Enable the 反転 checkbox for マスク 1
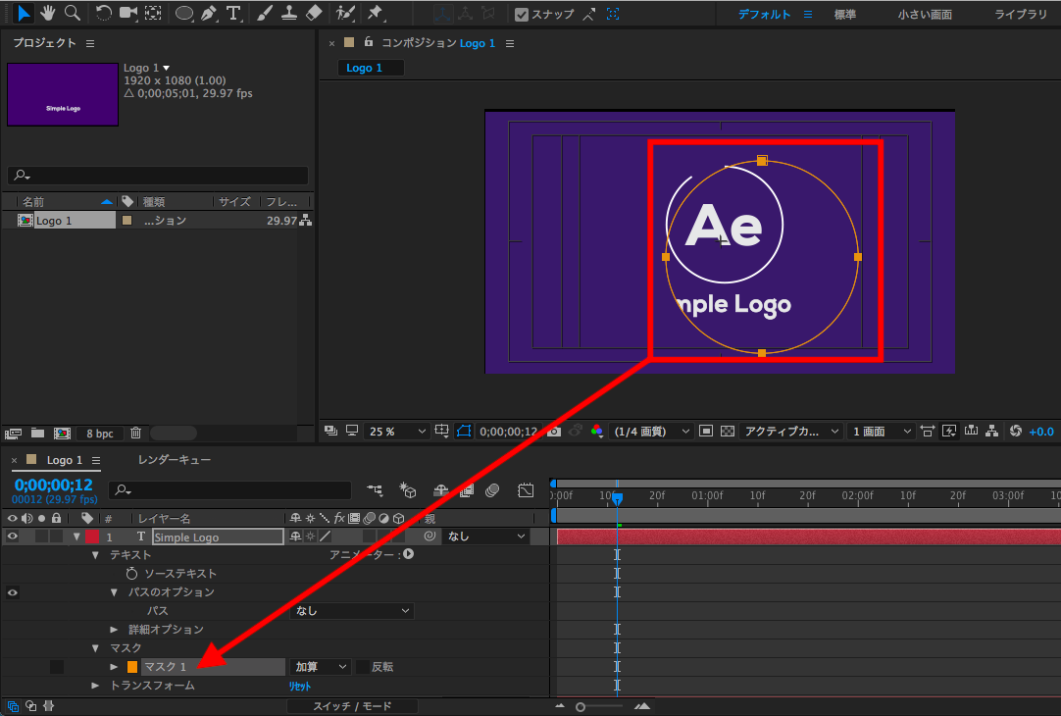Screen dimensions: 1061x716 pos(363,667)
